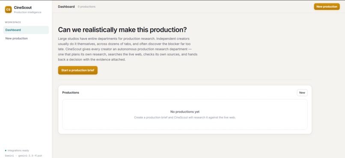Start a production brief
345x158 pixels.
pyautogui.click(x=77, y=70)
